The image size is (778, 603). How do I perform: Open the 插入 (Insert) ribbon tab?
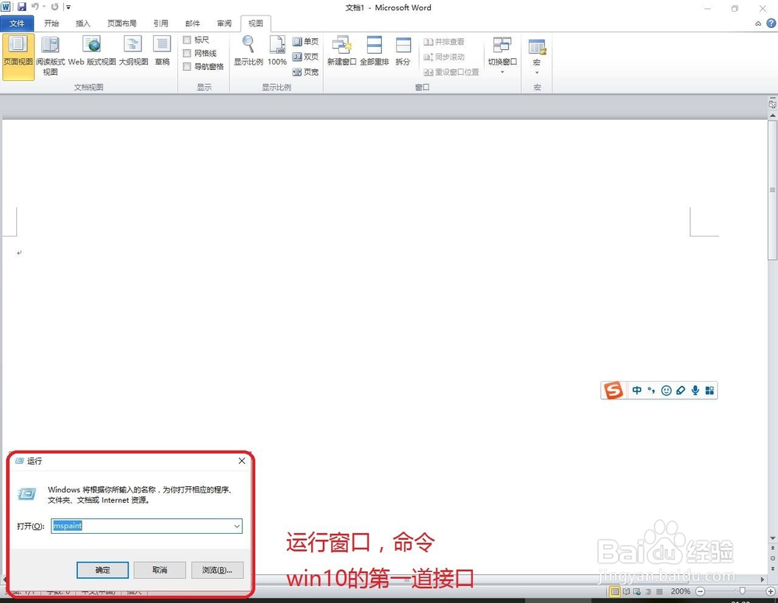click(x=82, y=23)
